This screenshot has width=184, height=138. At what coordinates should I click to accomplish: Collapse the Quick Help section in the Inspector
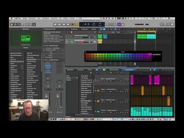(x=44, y=29)
